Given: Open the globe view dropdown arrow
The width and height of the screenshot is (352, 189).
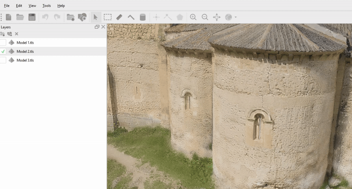Looking at the screenshot, I should point(235,17).
